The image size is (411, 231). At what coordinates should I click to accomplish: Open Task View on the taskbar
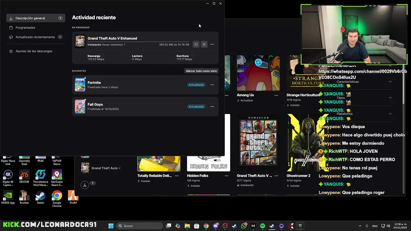pyautogui.click(x=169, y=226)
